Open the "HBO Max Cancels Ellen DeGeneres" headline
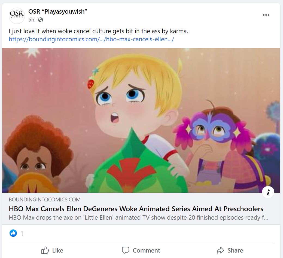This screenshot has width=283, height=258. tap(136, 209)
